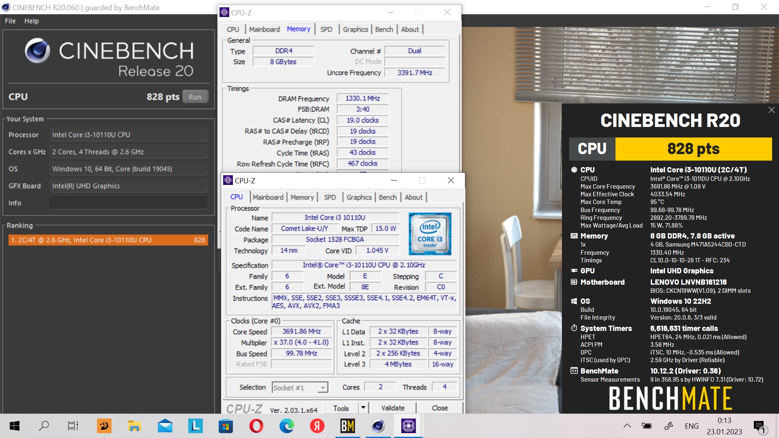Click the OS field showing Windows 10
The height and width of the screenshot is (438, 779).
coord(129,169)
